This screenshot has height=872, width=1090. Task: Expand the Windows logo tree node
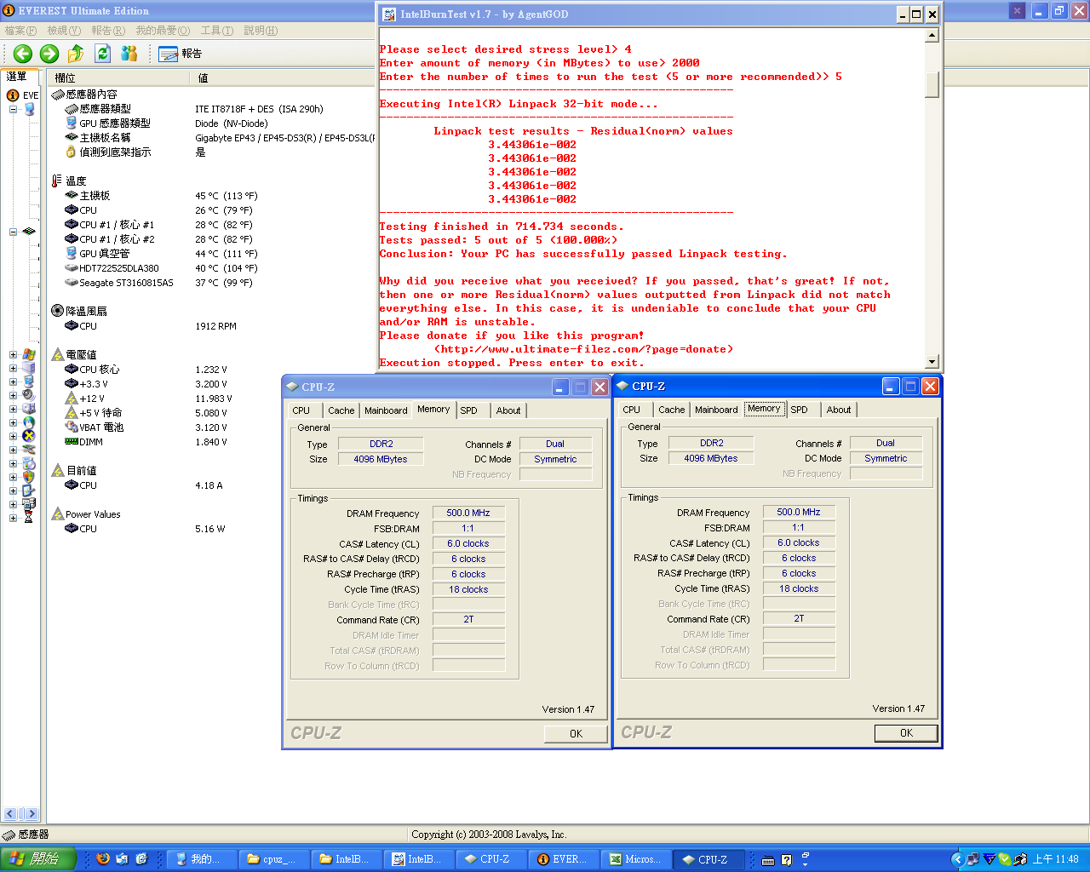click(x=13, y=354)
